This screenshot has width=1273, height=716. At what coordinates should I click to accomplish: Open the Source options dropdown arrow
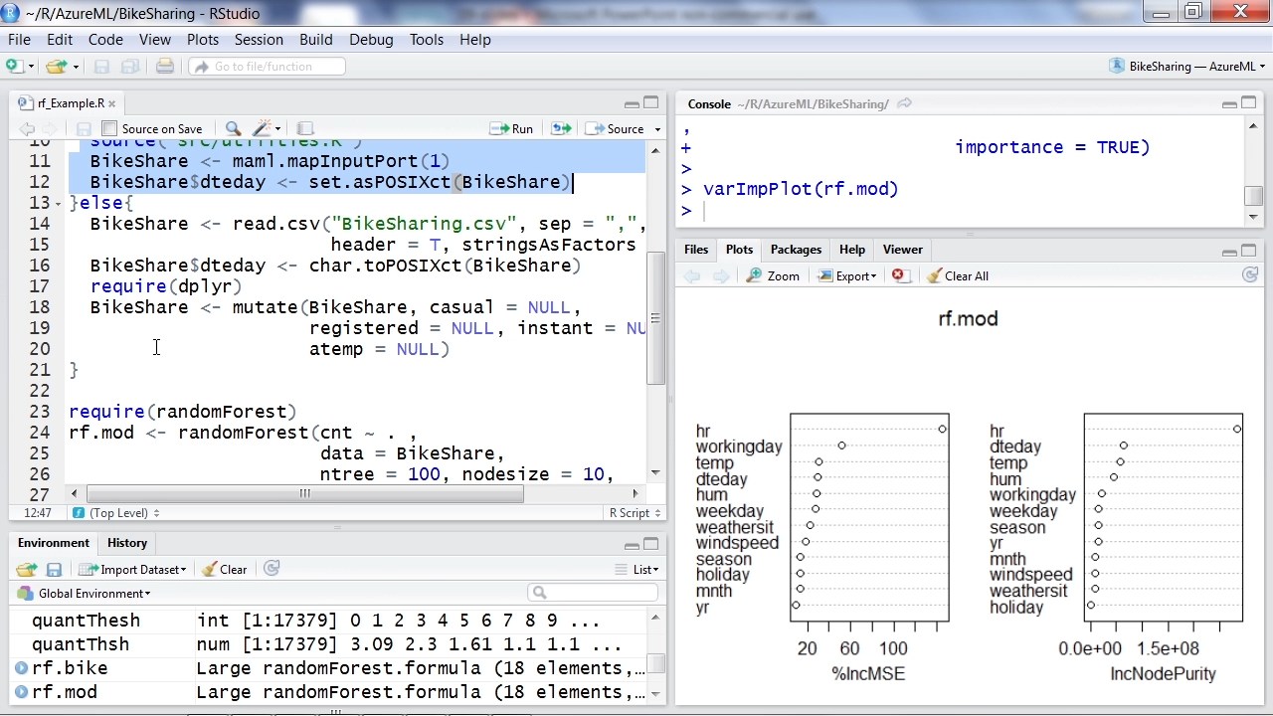tap(657, 129)
